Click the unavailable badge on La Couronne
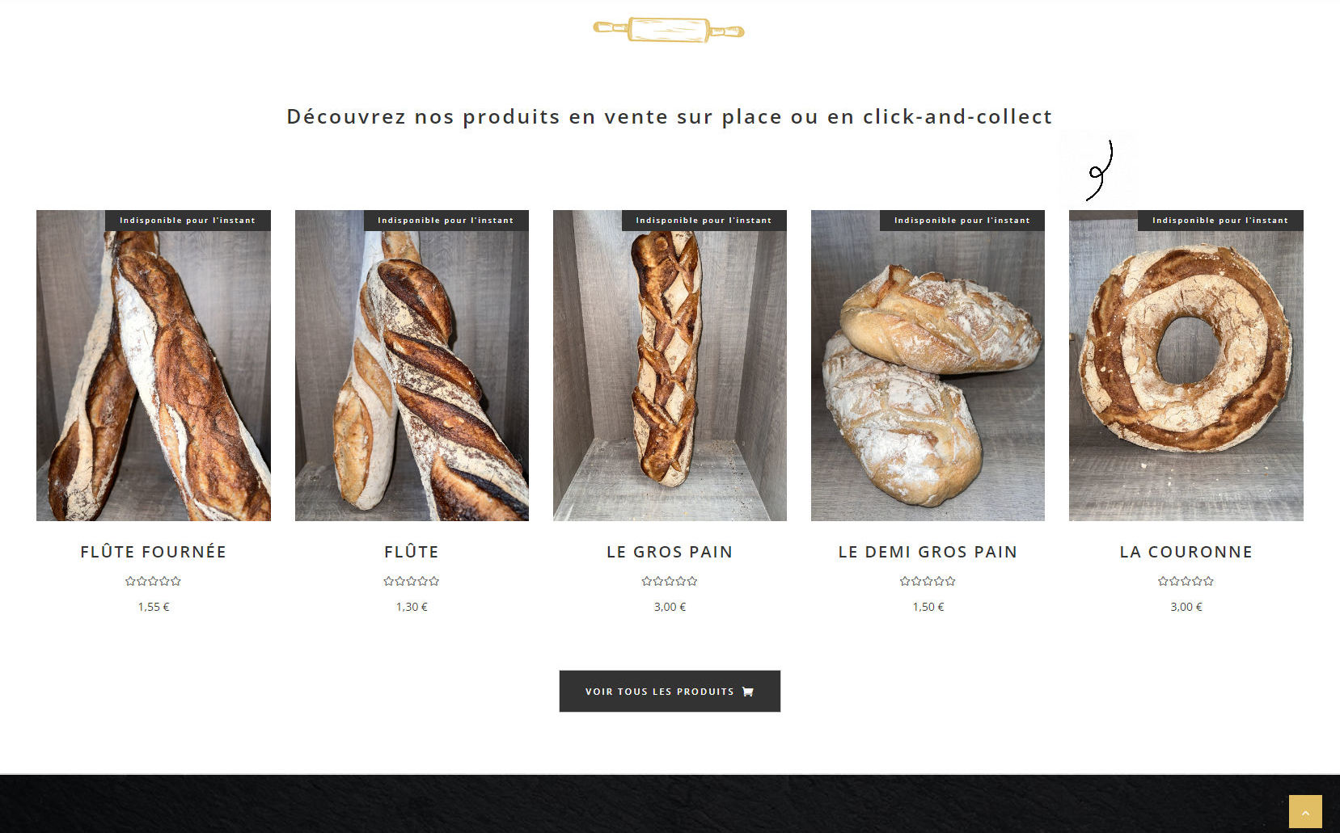Image resolution: width=1340 pixels, height=833 pixels. click(1220, 221)
